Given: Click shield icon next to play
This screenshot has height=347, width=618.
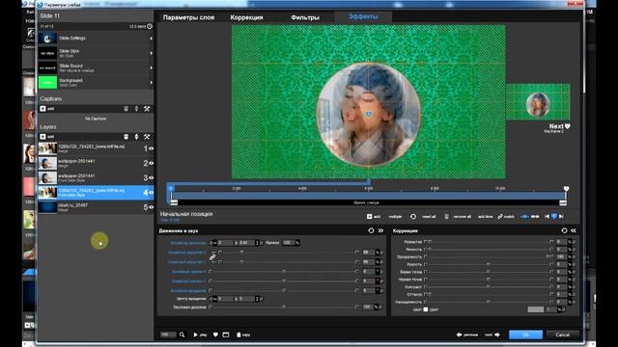Looking at the screenshot, I should click(215, 334).
